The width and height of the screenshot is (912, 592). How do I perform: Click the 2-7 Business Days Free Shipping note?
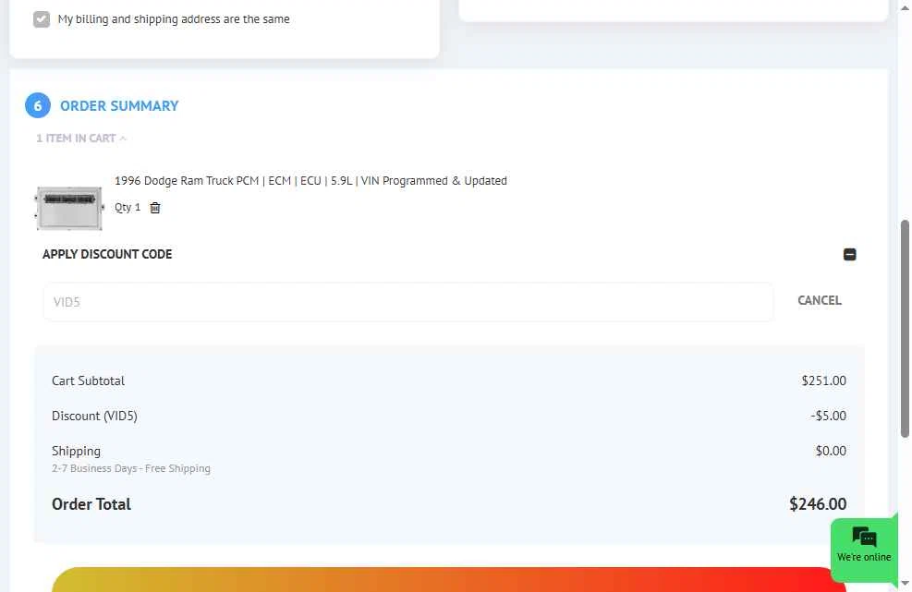tap(131, 468)
